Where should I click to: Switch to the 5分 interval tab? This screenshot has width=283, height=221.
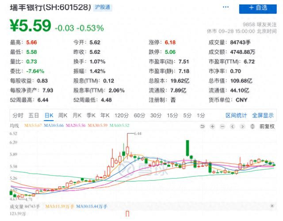click(187, 115)
